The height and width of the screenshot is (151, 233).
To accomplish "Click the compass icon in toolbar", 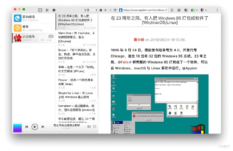I will (179, 10).
